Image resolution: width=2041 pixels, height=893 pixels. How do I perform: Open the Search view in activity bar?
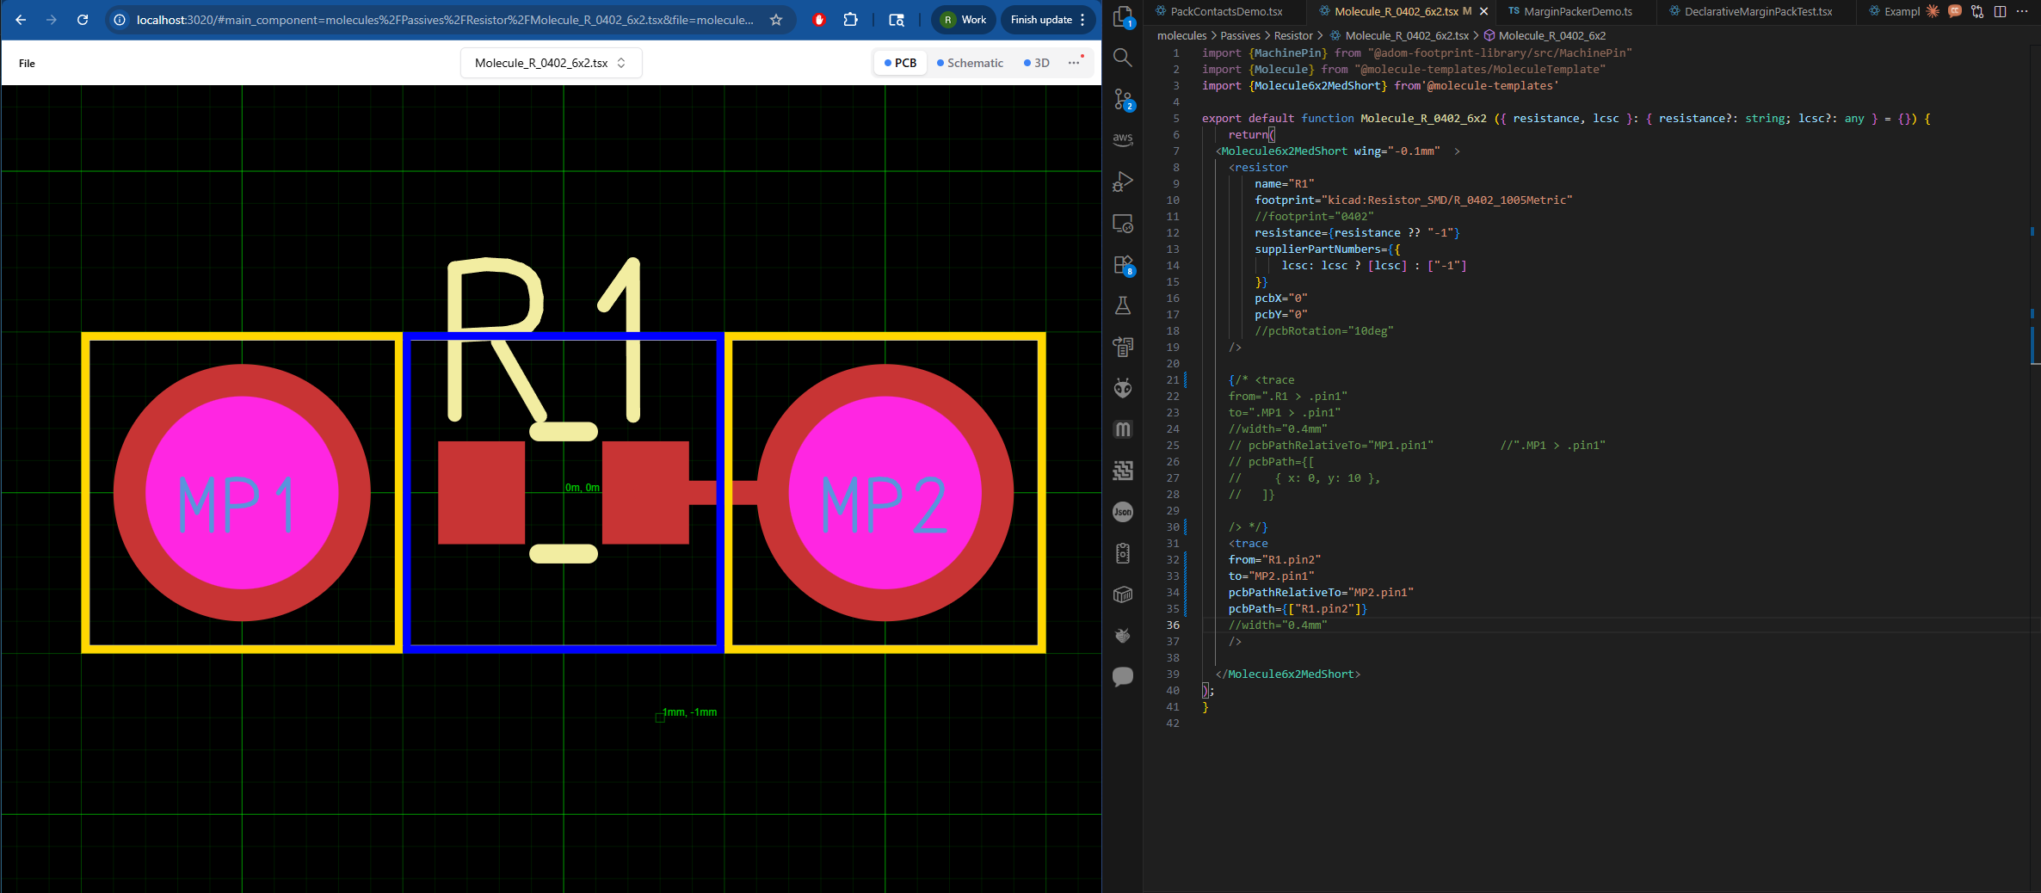coord(1123,58)
